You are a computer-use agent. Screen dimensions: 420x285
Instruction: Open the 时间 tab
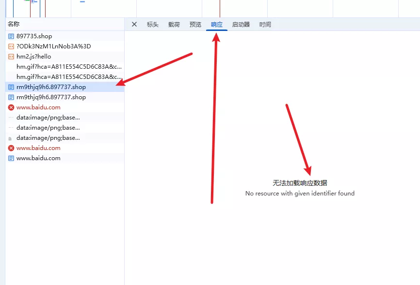[x=265, y=24]
